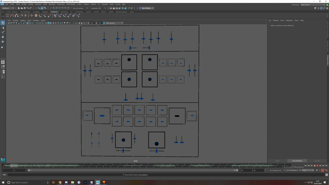This screenshot has height=185, width=329.
Task: Toggle playback loop mode
Action: click(x=317, y=170)
